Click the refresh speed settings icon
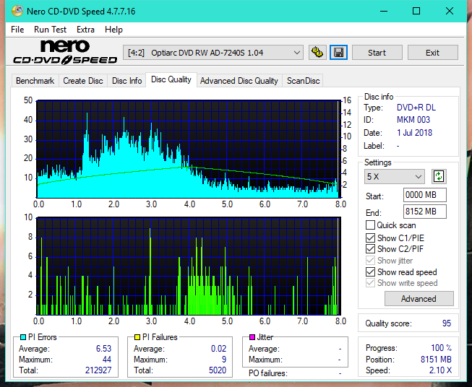The image size is (472, 387). click(439, 176)
